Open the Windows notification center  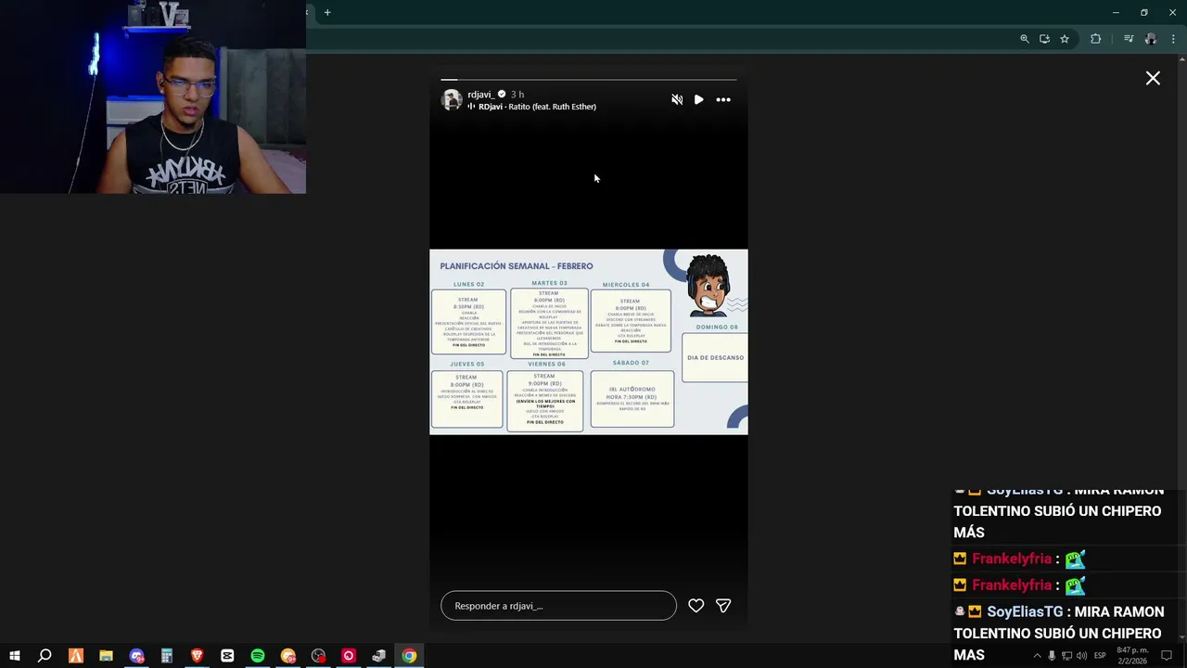(1167, 656)
